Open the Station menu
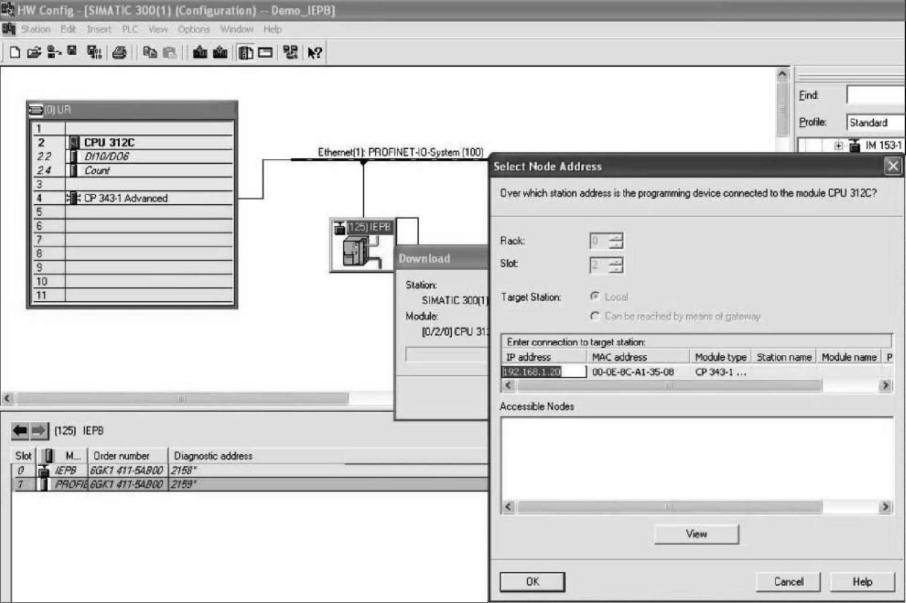The width and height of the screenshot is (906, 603). point(35,29)
